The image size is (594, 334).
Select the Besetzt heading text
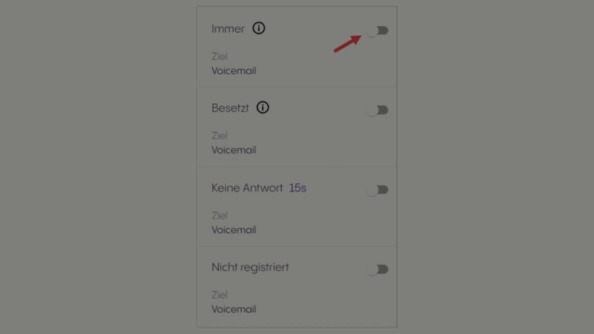pos(230,108)
